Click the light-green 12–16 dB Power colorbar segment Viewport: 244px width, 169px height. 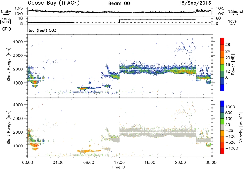(222, 67)
